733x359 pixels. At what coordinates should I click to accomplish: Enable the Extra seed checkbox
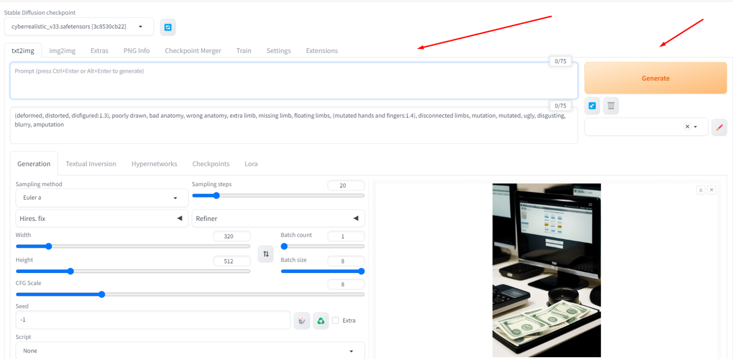[x=336, y=321]
